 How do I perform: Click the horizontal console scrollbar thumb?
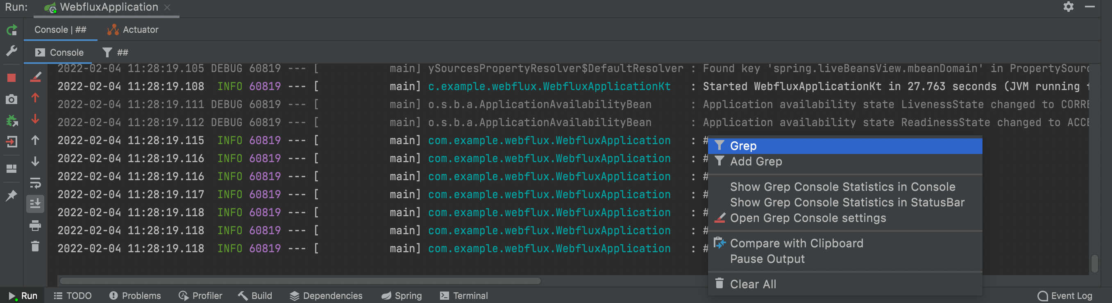pos(300,281)
